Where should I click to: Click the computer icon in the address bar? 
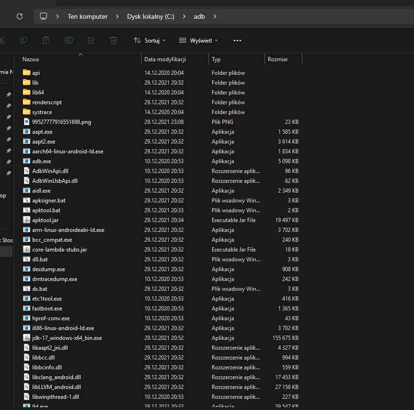click(x=43, y=16)
